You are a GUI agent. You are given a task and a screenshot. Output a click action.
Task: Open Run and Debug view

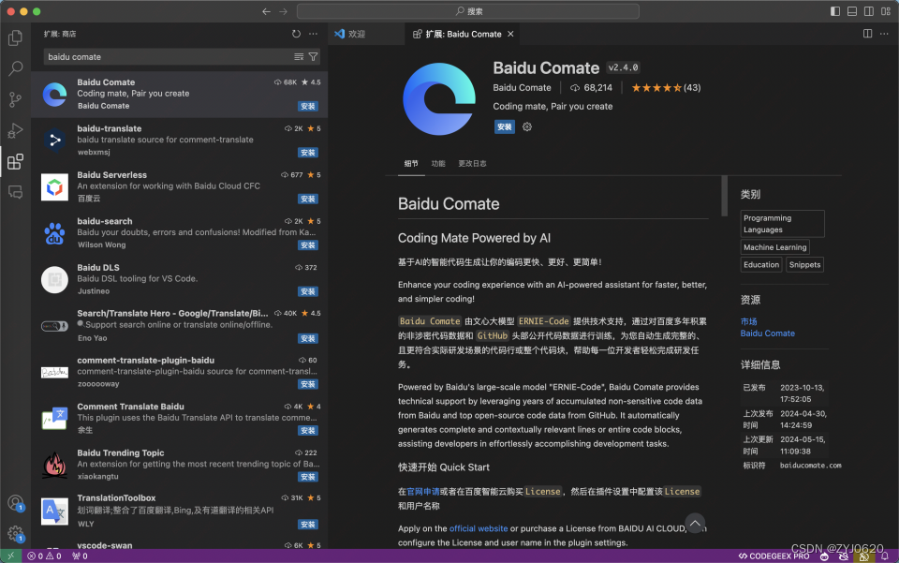[16, 131]
